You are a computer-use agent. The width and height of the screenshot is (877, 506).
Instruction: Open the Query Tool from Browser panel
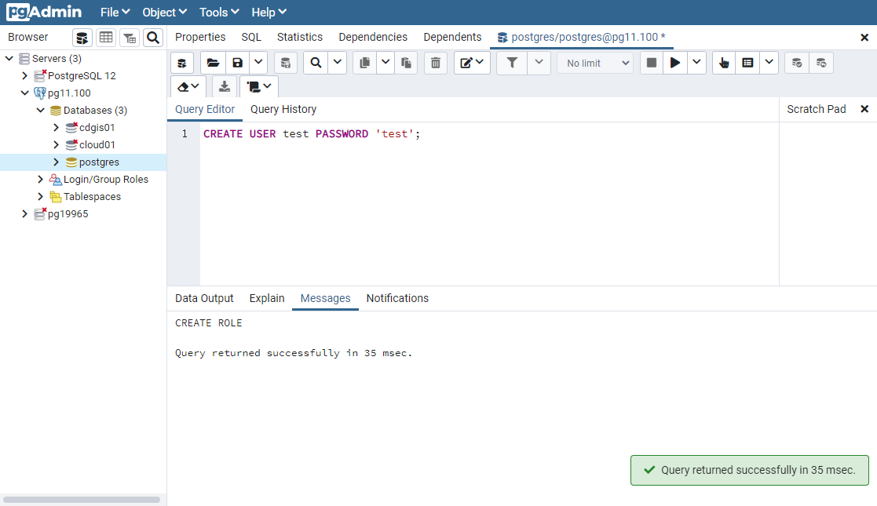click(x=82, y=38)
